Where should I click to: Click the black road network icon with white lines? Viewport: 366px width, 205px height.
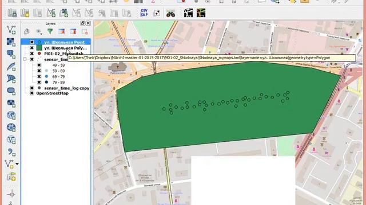188,13
